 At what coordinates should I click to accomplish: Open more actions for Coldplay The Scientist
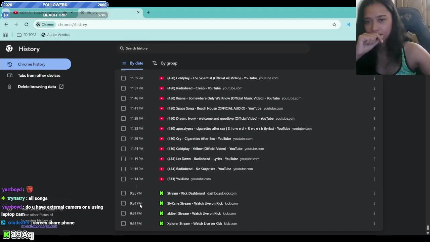374,78
